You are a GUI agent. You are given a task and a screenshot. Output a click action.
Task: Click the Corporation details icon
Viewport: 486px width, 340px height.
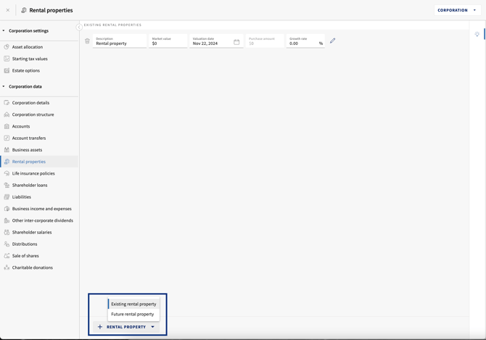[7, 103]
